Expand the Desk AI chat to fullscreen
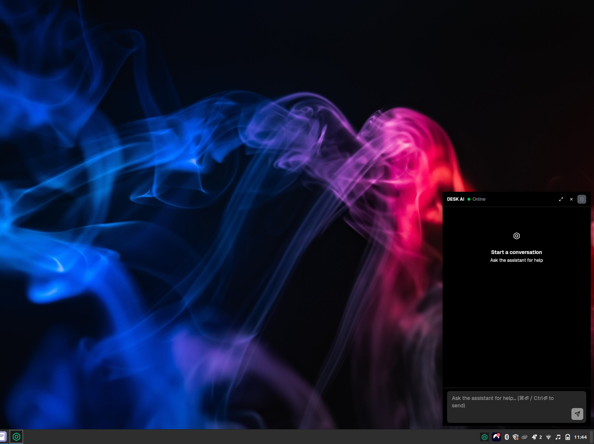This screenshot has width=594, height=444. click(x=561, y=199)
